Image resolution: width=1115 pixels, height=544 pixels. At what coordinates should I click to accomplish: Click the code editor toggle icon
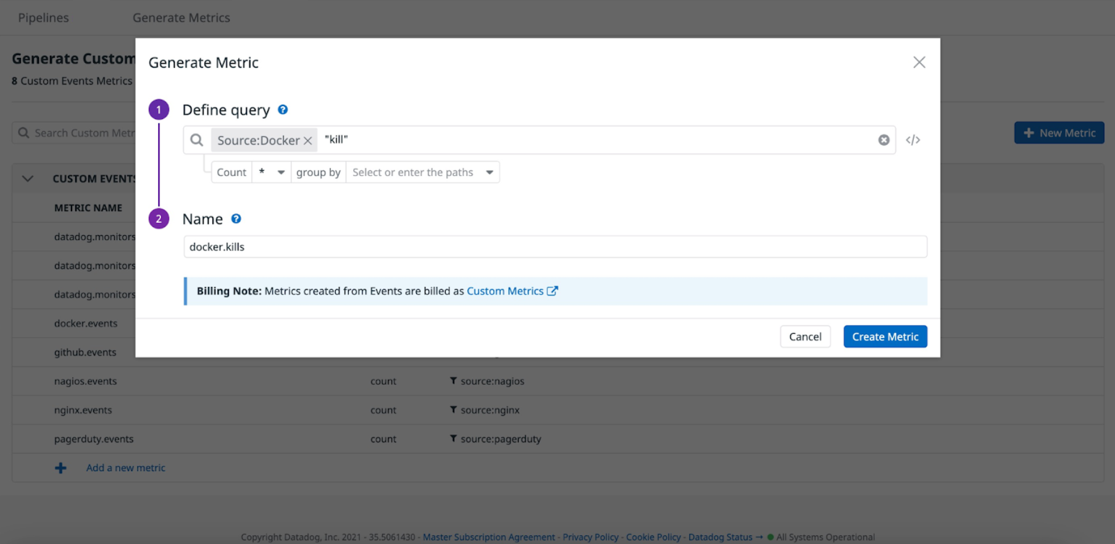(912, 140)
